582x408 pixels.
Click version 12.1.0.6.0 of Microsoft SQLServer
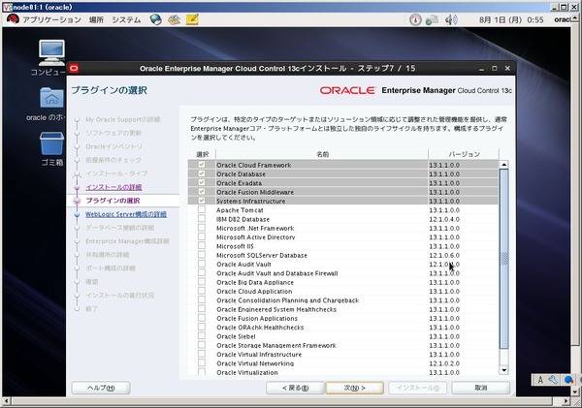pos(444,255)
